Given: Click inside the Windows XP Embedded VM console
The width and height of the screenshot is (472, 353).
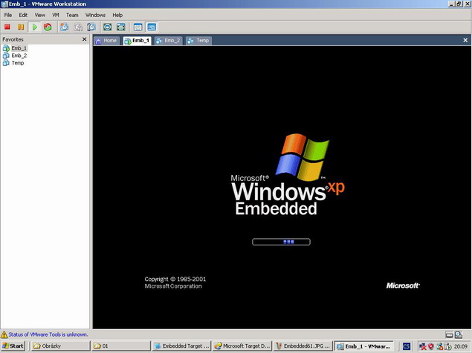Looking at the screenshot, I should tap(282, 187).
